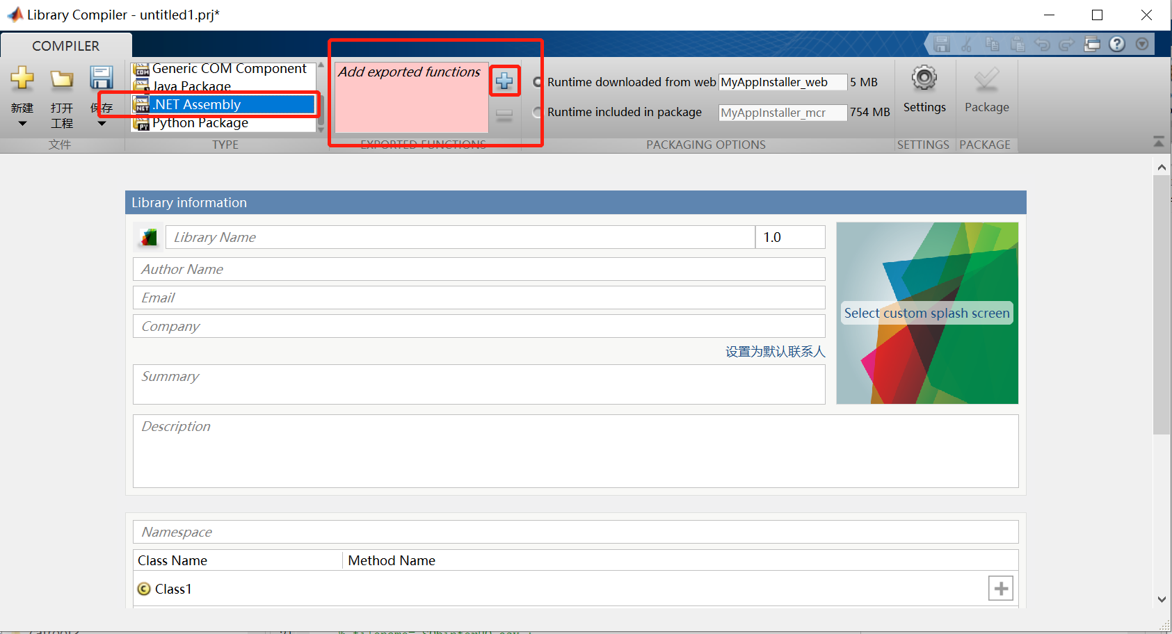Choose Runtime downloaded from web option

point(538,82)
